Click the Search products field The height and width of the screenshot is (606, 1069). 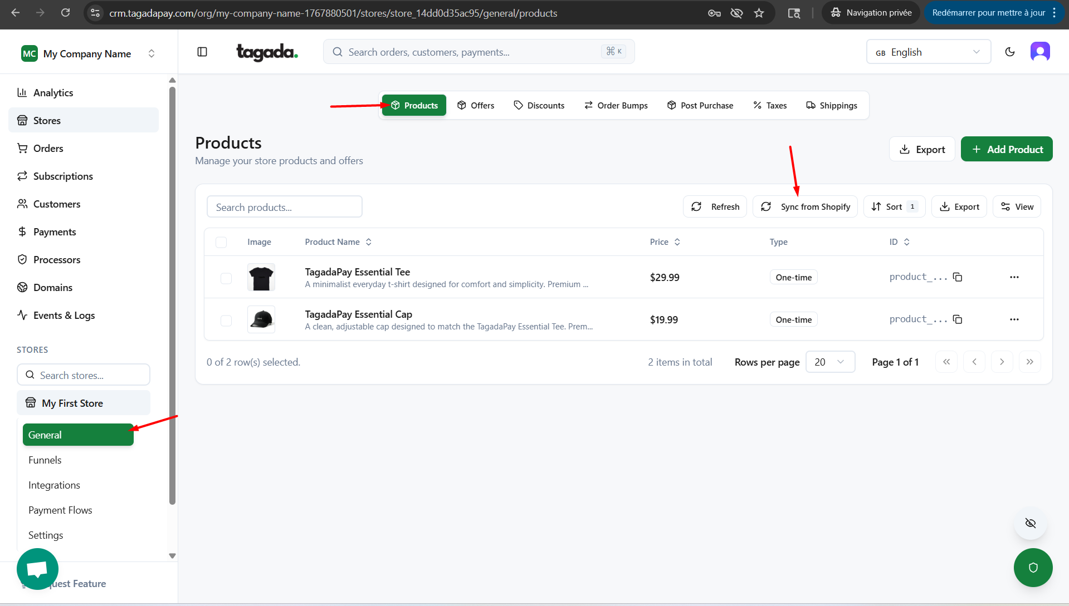(284, 207)
